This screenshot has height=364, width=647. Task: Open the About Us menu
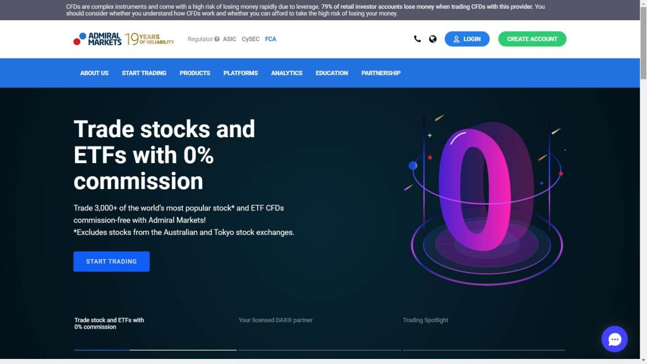(94, 73)
